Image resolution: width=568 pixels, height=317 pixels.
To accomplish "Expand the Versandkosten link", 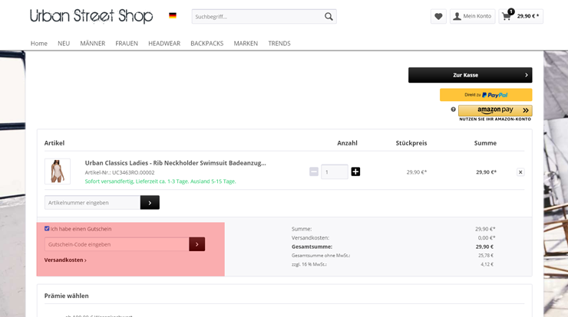I will click(x=65, y=260).
